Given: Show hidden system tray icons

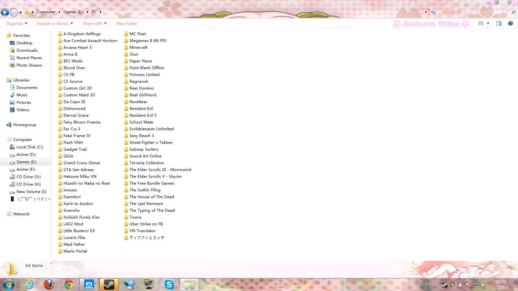Looking at the screenshot, I should point(437,285).
